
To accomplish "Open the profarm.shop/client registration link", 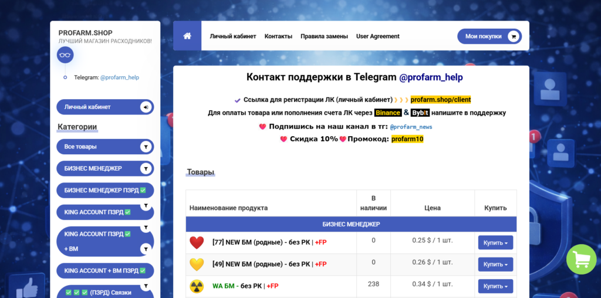I will [x=440, y=100].
